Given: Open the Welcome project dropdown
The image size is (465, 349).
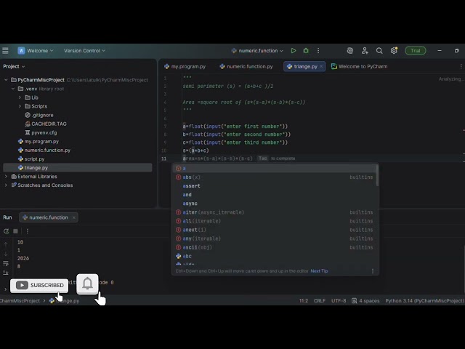Looking at the screenshot, I should [x=36, y=51].
